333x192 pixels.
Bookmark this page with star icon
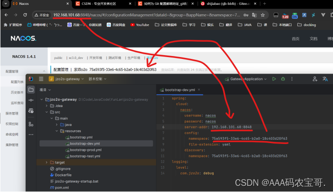pyautogui.click(x=263, y=15)
